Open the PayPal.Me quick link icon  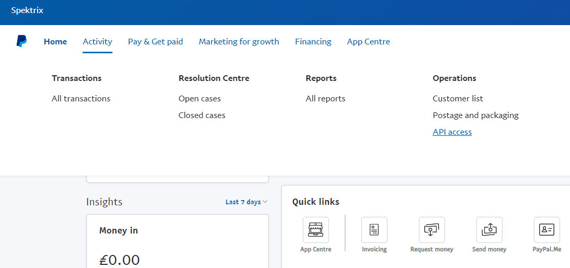[547, 230]
